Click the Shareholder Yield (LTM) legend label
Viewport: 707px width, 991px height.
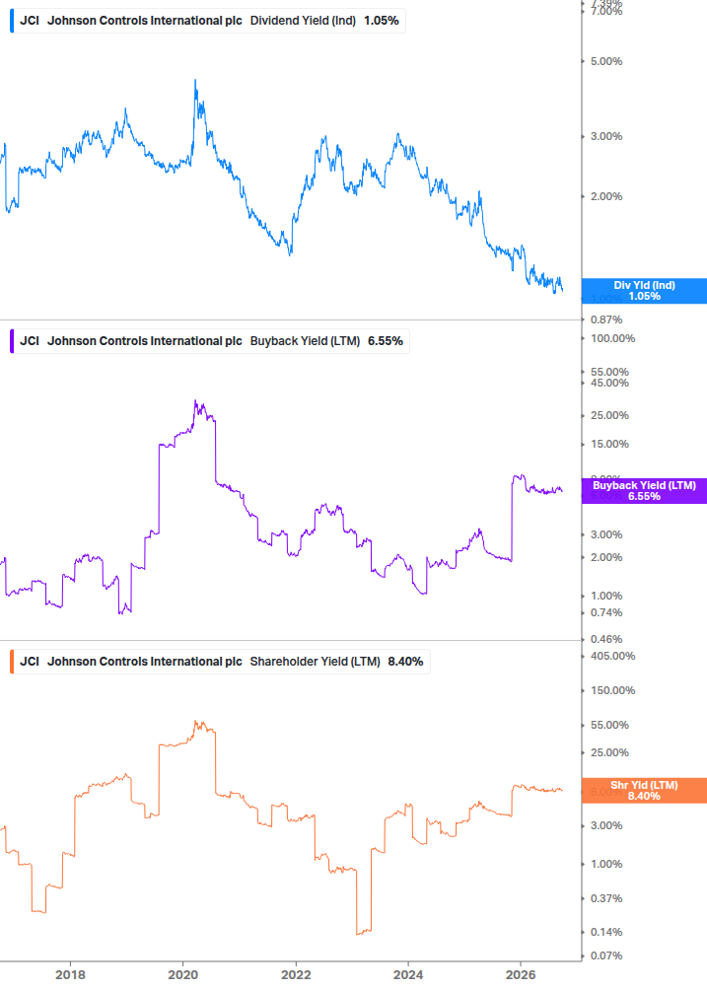coord(316,662)
